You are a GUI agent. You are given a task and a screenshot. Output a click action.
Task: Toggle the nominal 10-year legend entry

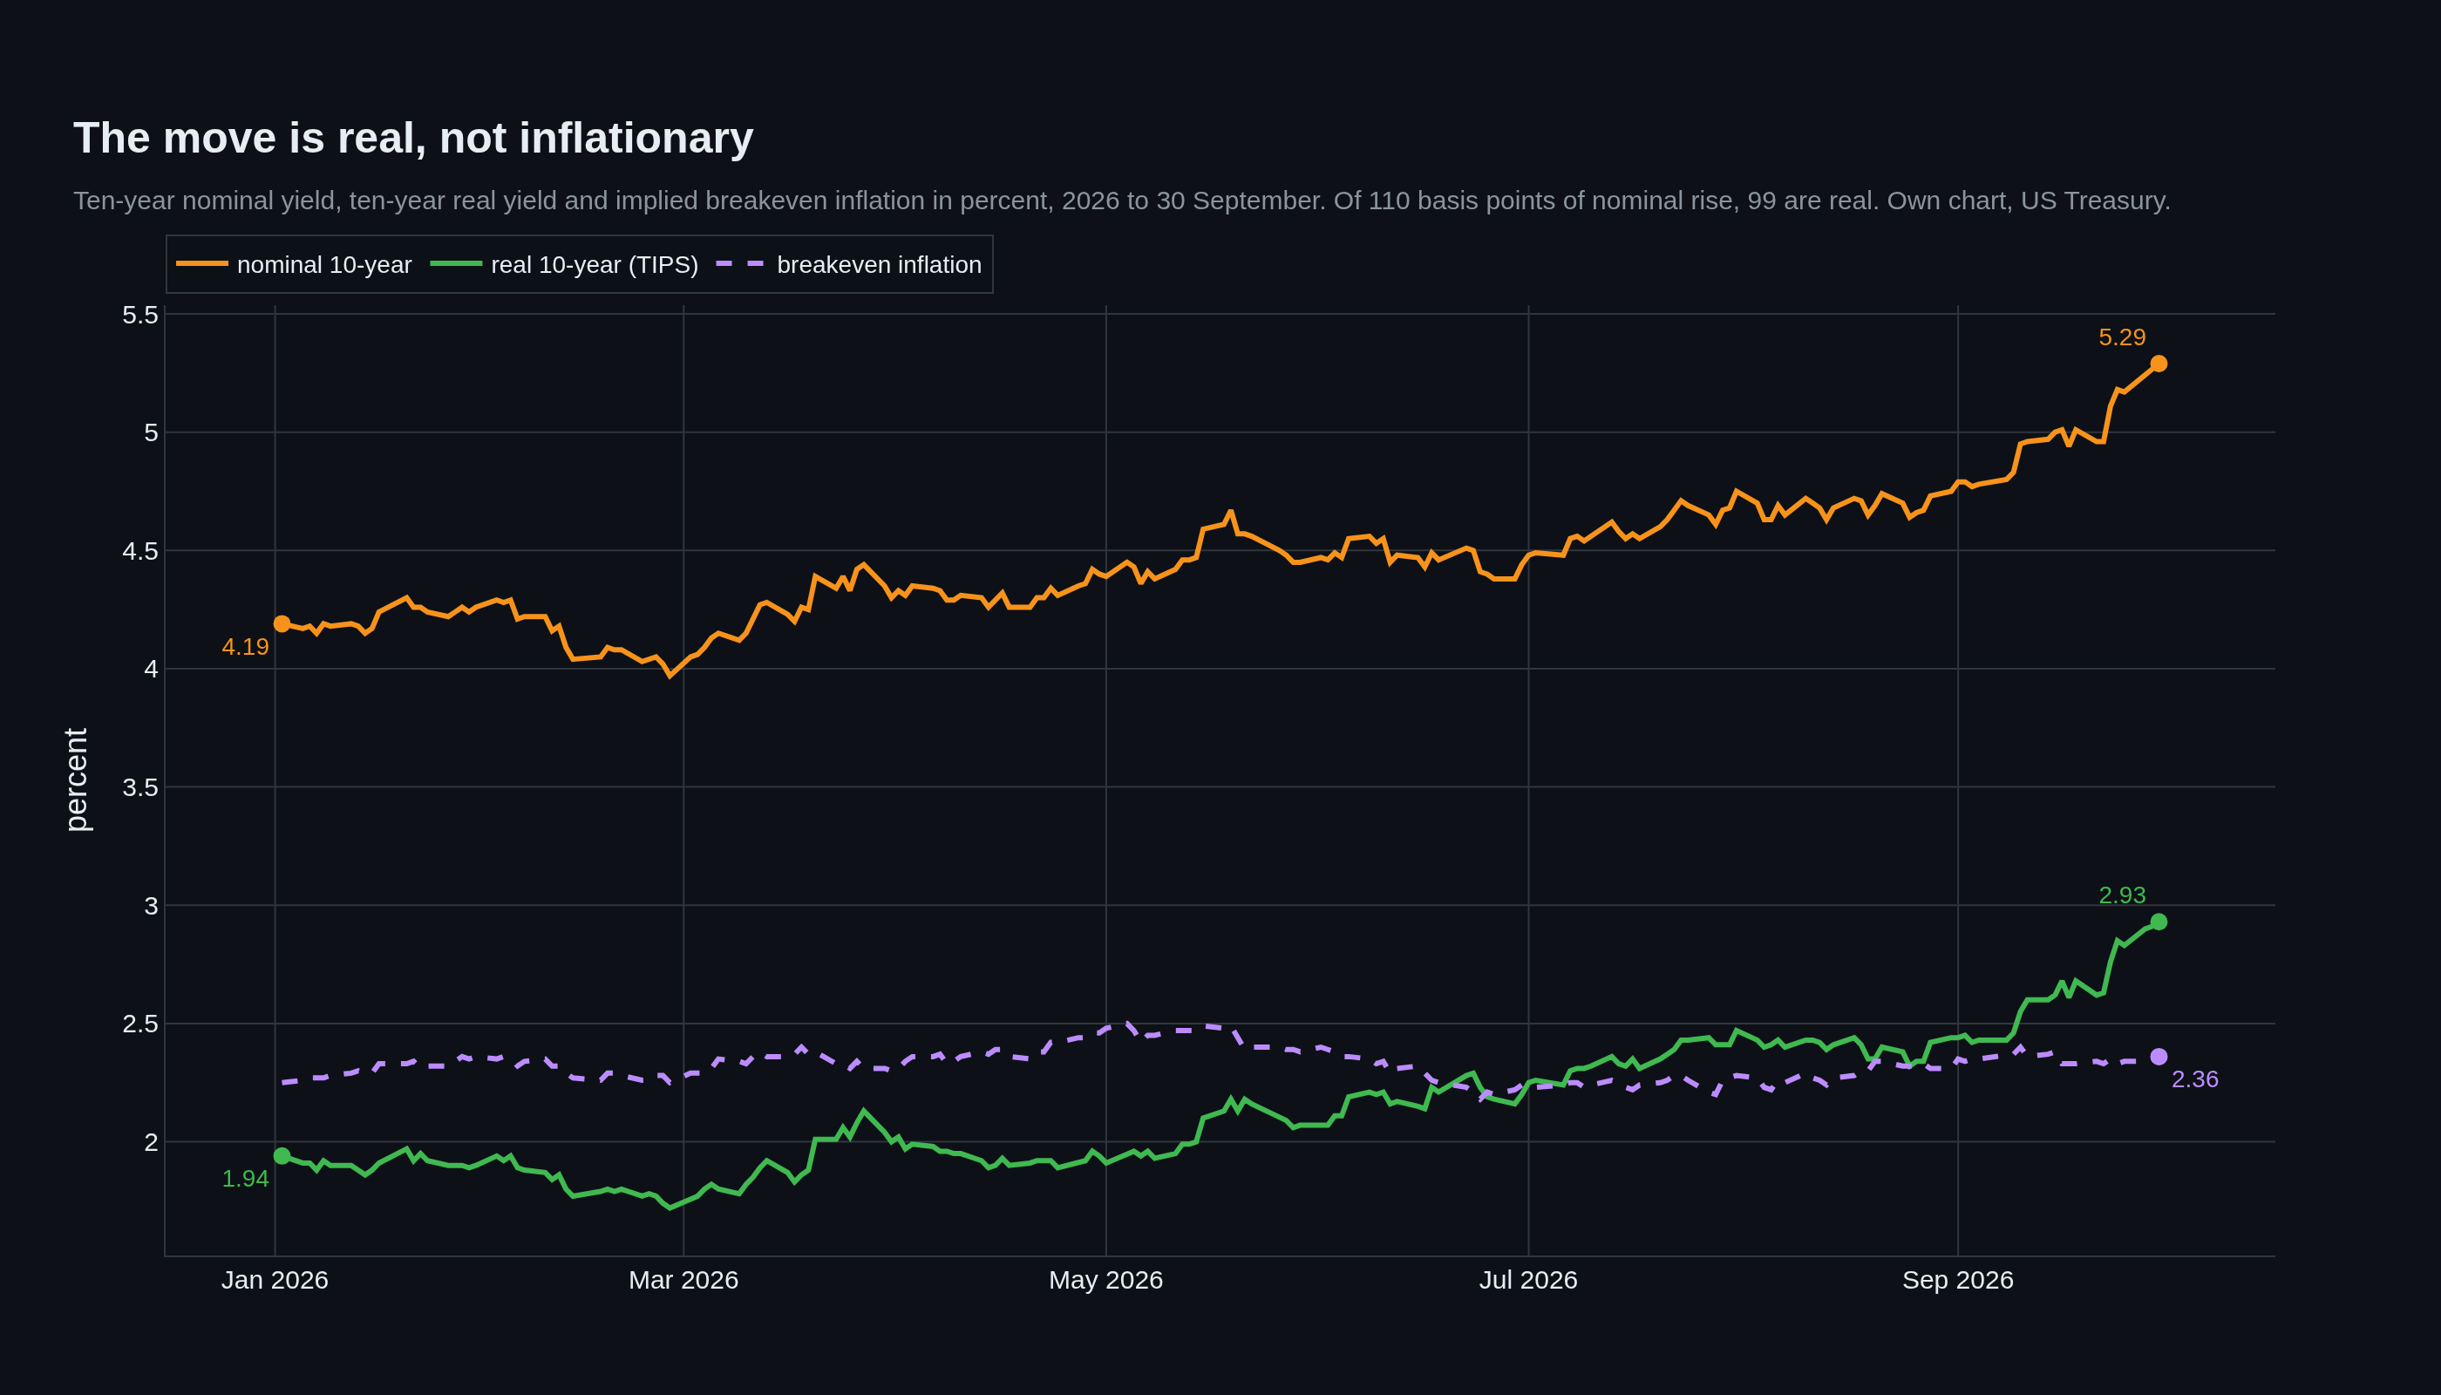coord(294,264)
